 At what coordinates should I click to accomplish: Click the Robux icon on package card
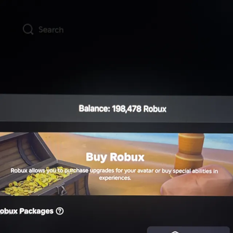pyautogui.click(x=175, y=232)
